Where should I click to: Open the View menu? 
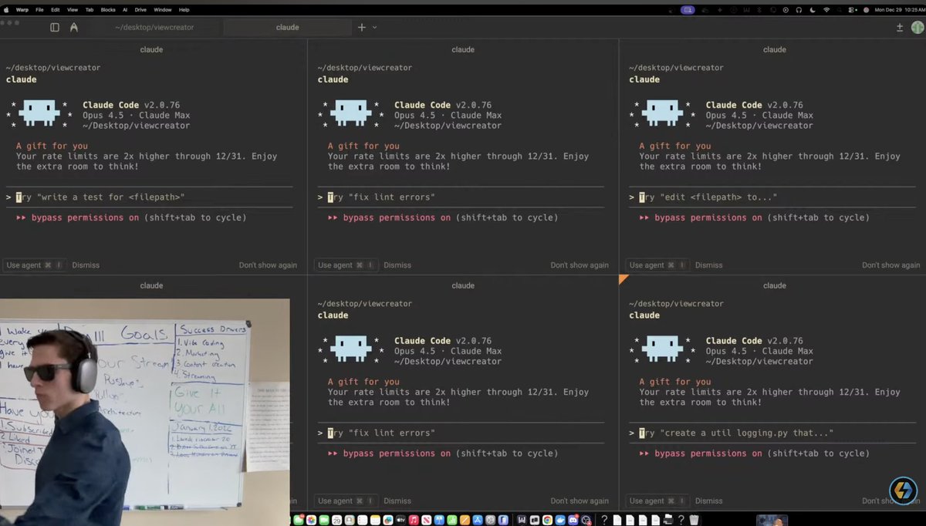click(73, 9)
